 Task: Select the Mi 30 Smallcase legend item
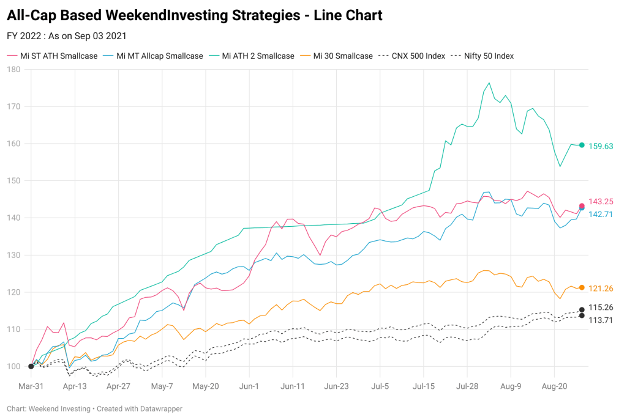[x=336, y=56]
